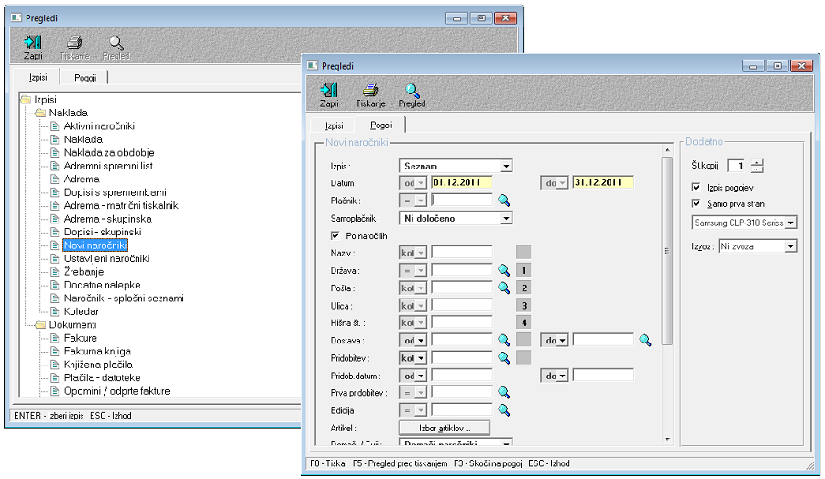Select Koledar tree item
Screen dimensions: 825x479
[82, 311]
